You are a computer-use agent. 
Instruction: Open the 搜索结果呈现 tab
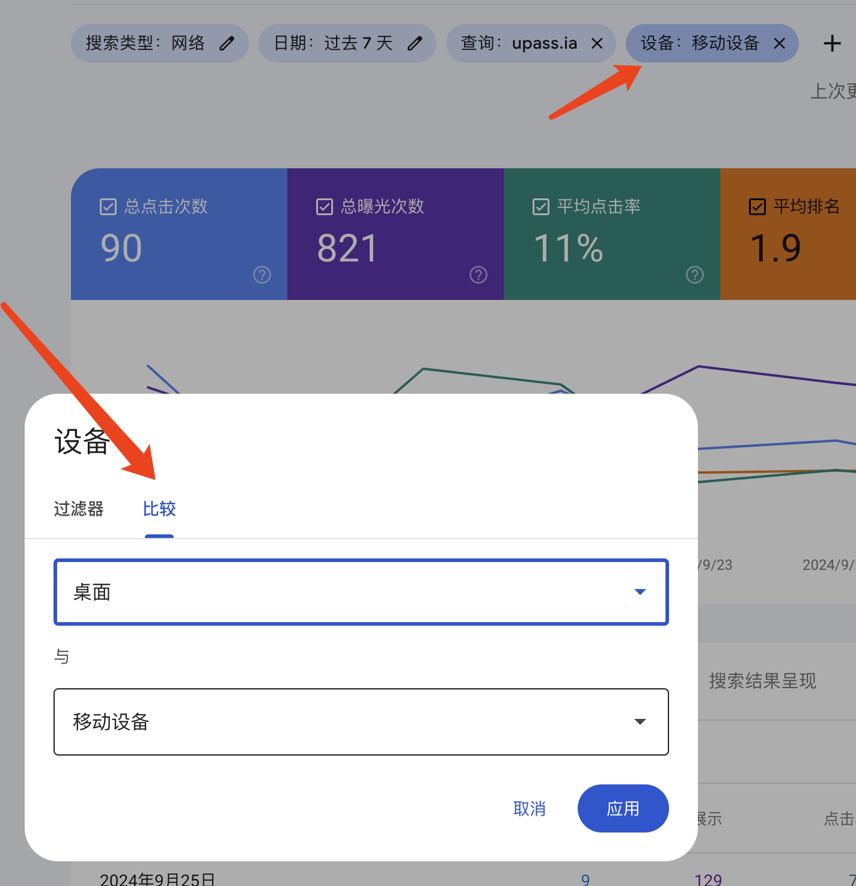click(763, 681)
